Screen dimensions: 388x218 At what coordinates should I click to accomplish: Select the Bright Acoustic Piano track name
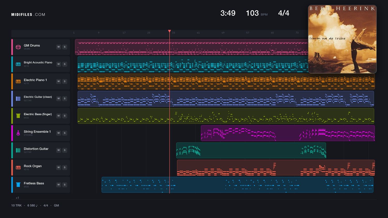[38, 63]
